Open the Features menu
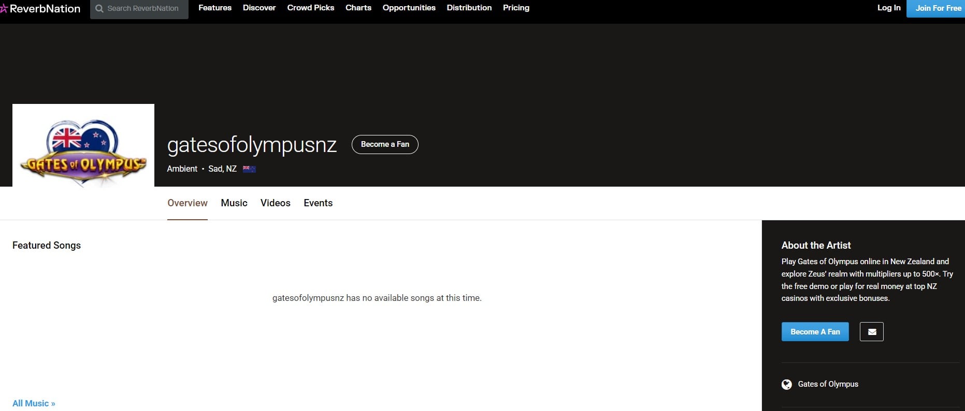The height and width of the screenshot is (411, 965). click(x=215, y=8)
